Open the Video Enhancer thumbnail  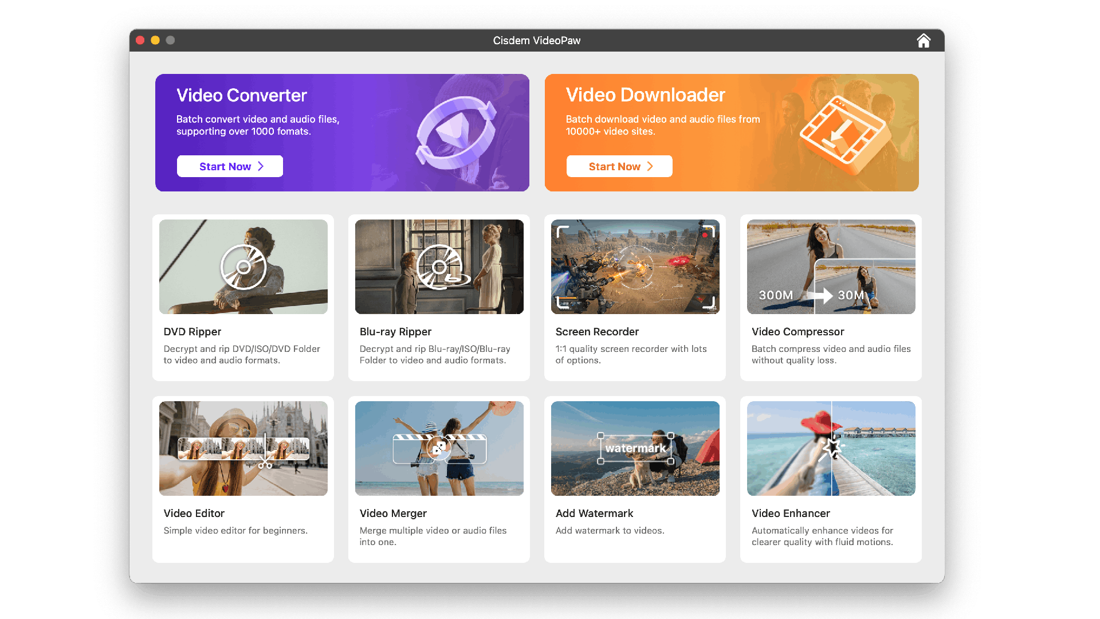point(831,448)
